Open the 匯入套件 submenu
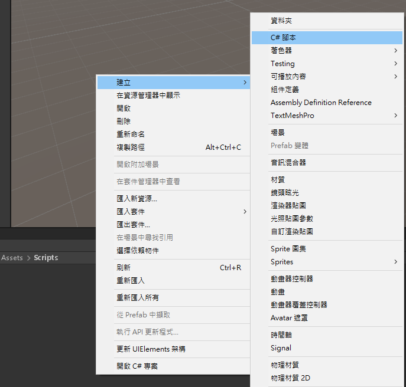The height and width of the screenshot is (387, 406). (131, 212)
